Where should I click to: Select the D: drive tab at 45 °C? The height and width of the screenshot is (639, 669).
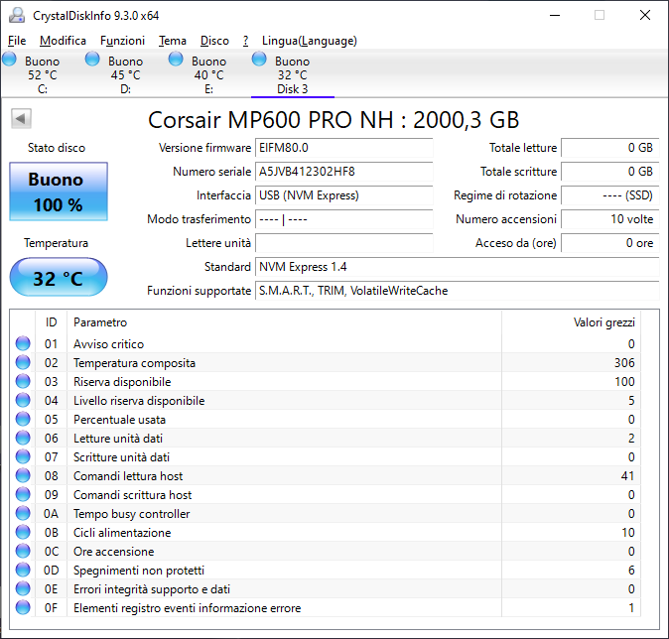[125, 74]
